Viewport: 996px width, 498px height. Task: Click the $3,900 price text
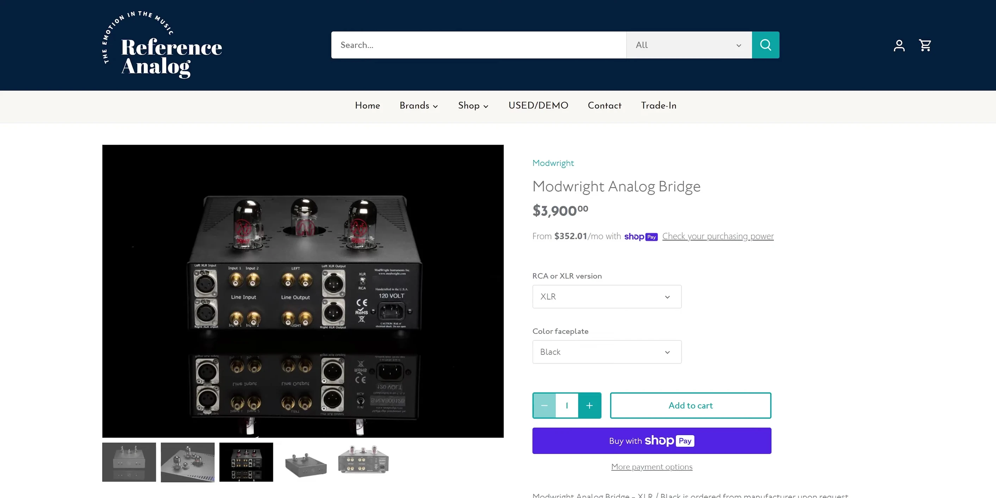pyautogui.click(x=560, y=211)
